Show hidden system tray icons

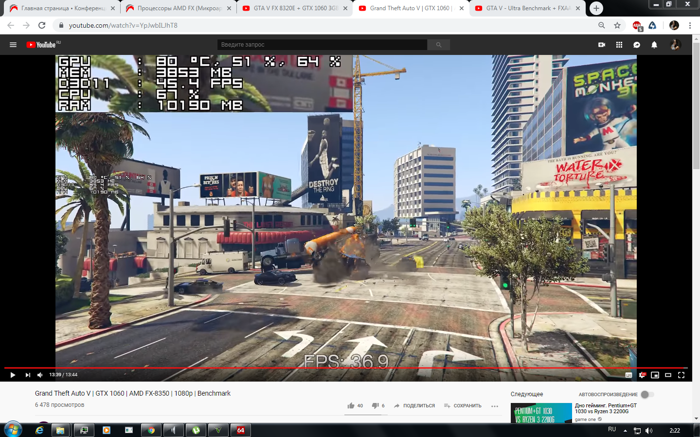coord(625,431)
